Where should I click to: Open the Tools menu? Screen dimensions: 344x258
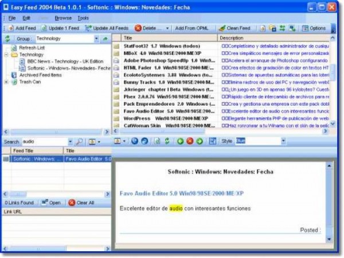[83, 18]
